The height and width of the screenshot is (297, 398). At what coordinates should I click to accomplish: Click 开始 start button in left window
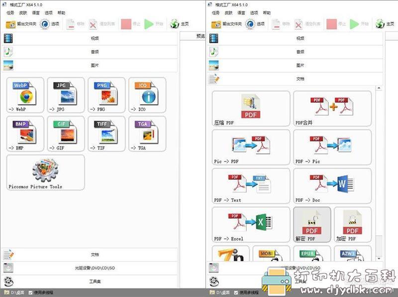154,24
